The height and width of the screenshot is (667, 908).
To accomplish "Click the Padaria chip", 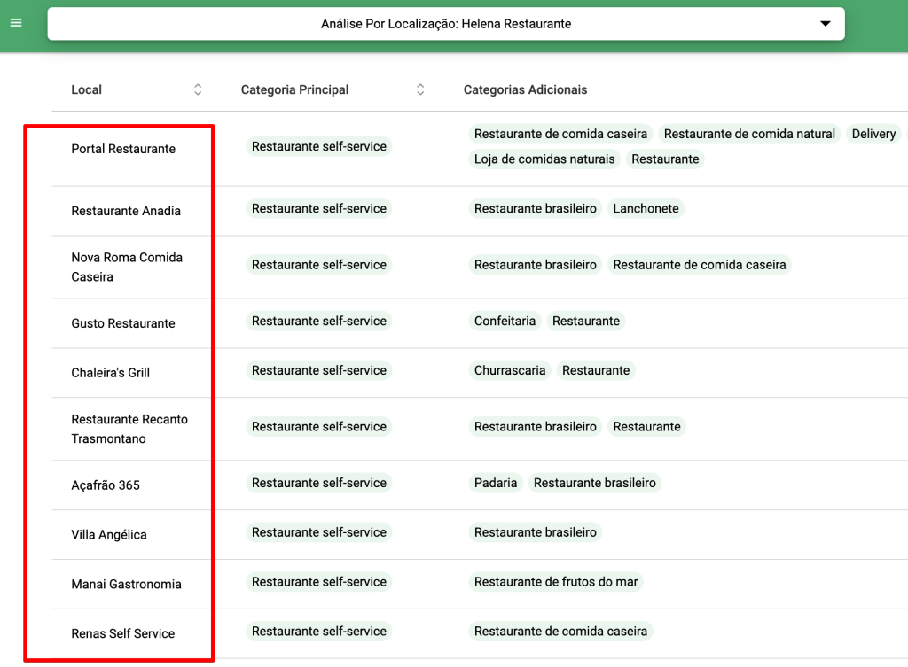I will tap(496, 483).
